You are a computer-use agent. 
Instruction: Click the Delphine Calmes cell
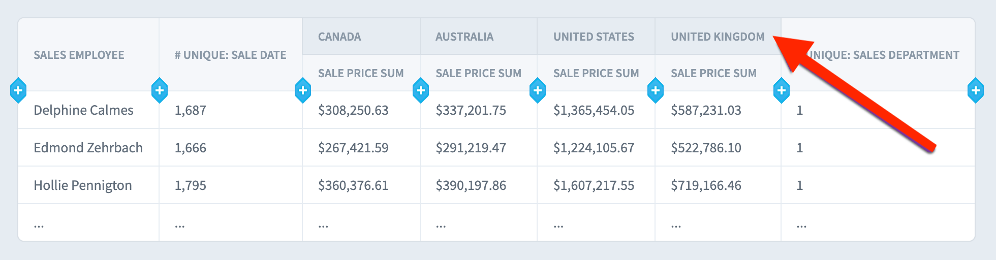(x=83, y=110)
